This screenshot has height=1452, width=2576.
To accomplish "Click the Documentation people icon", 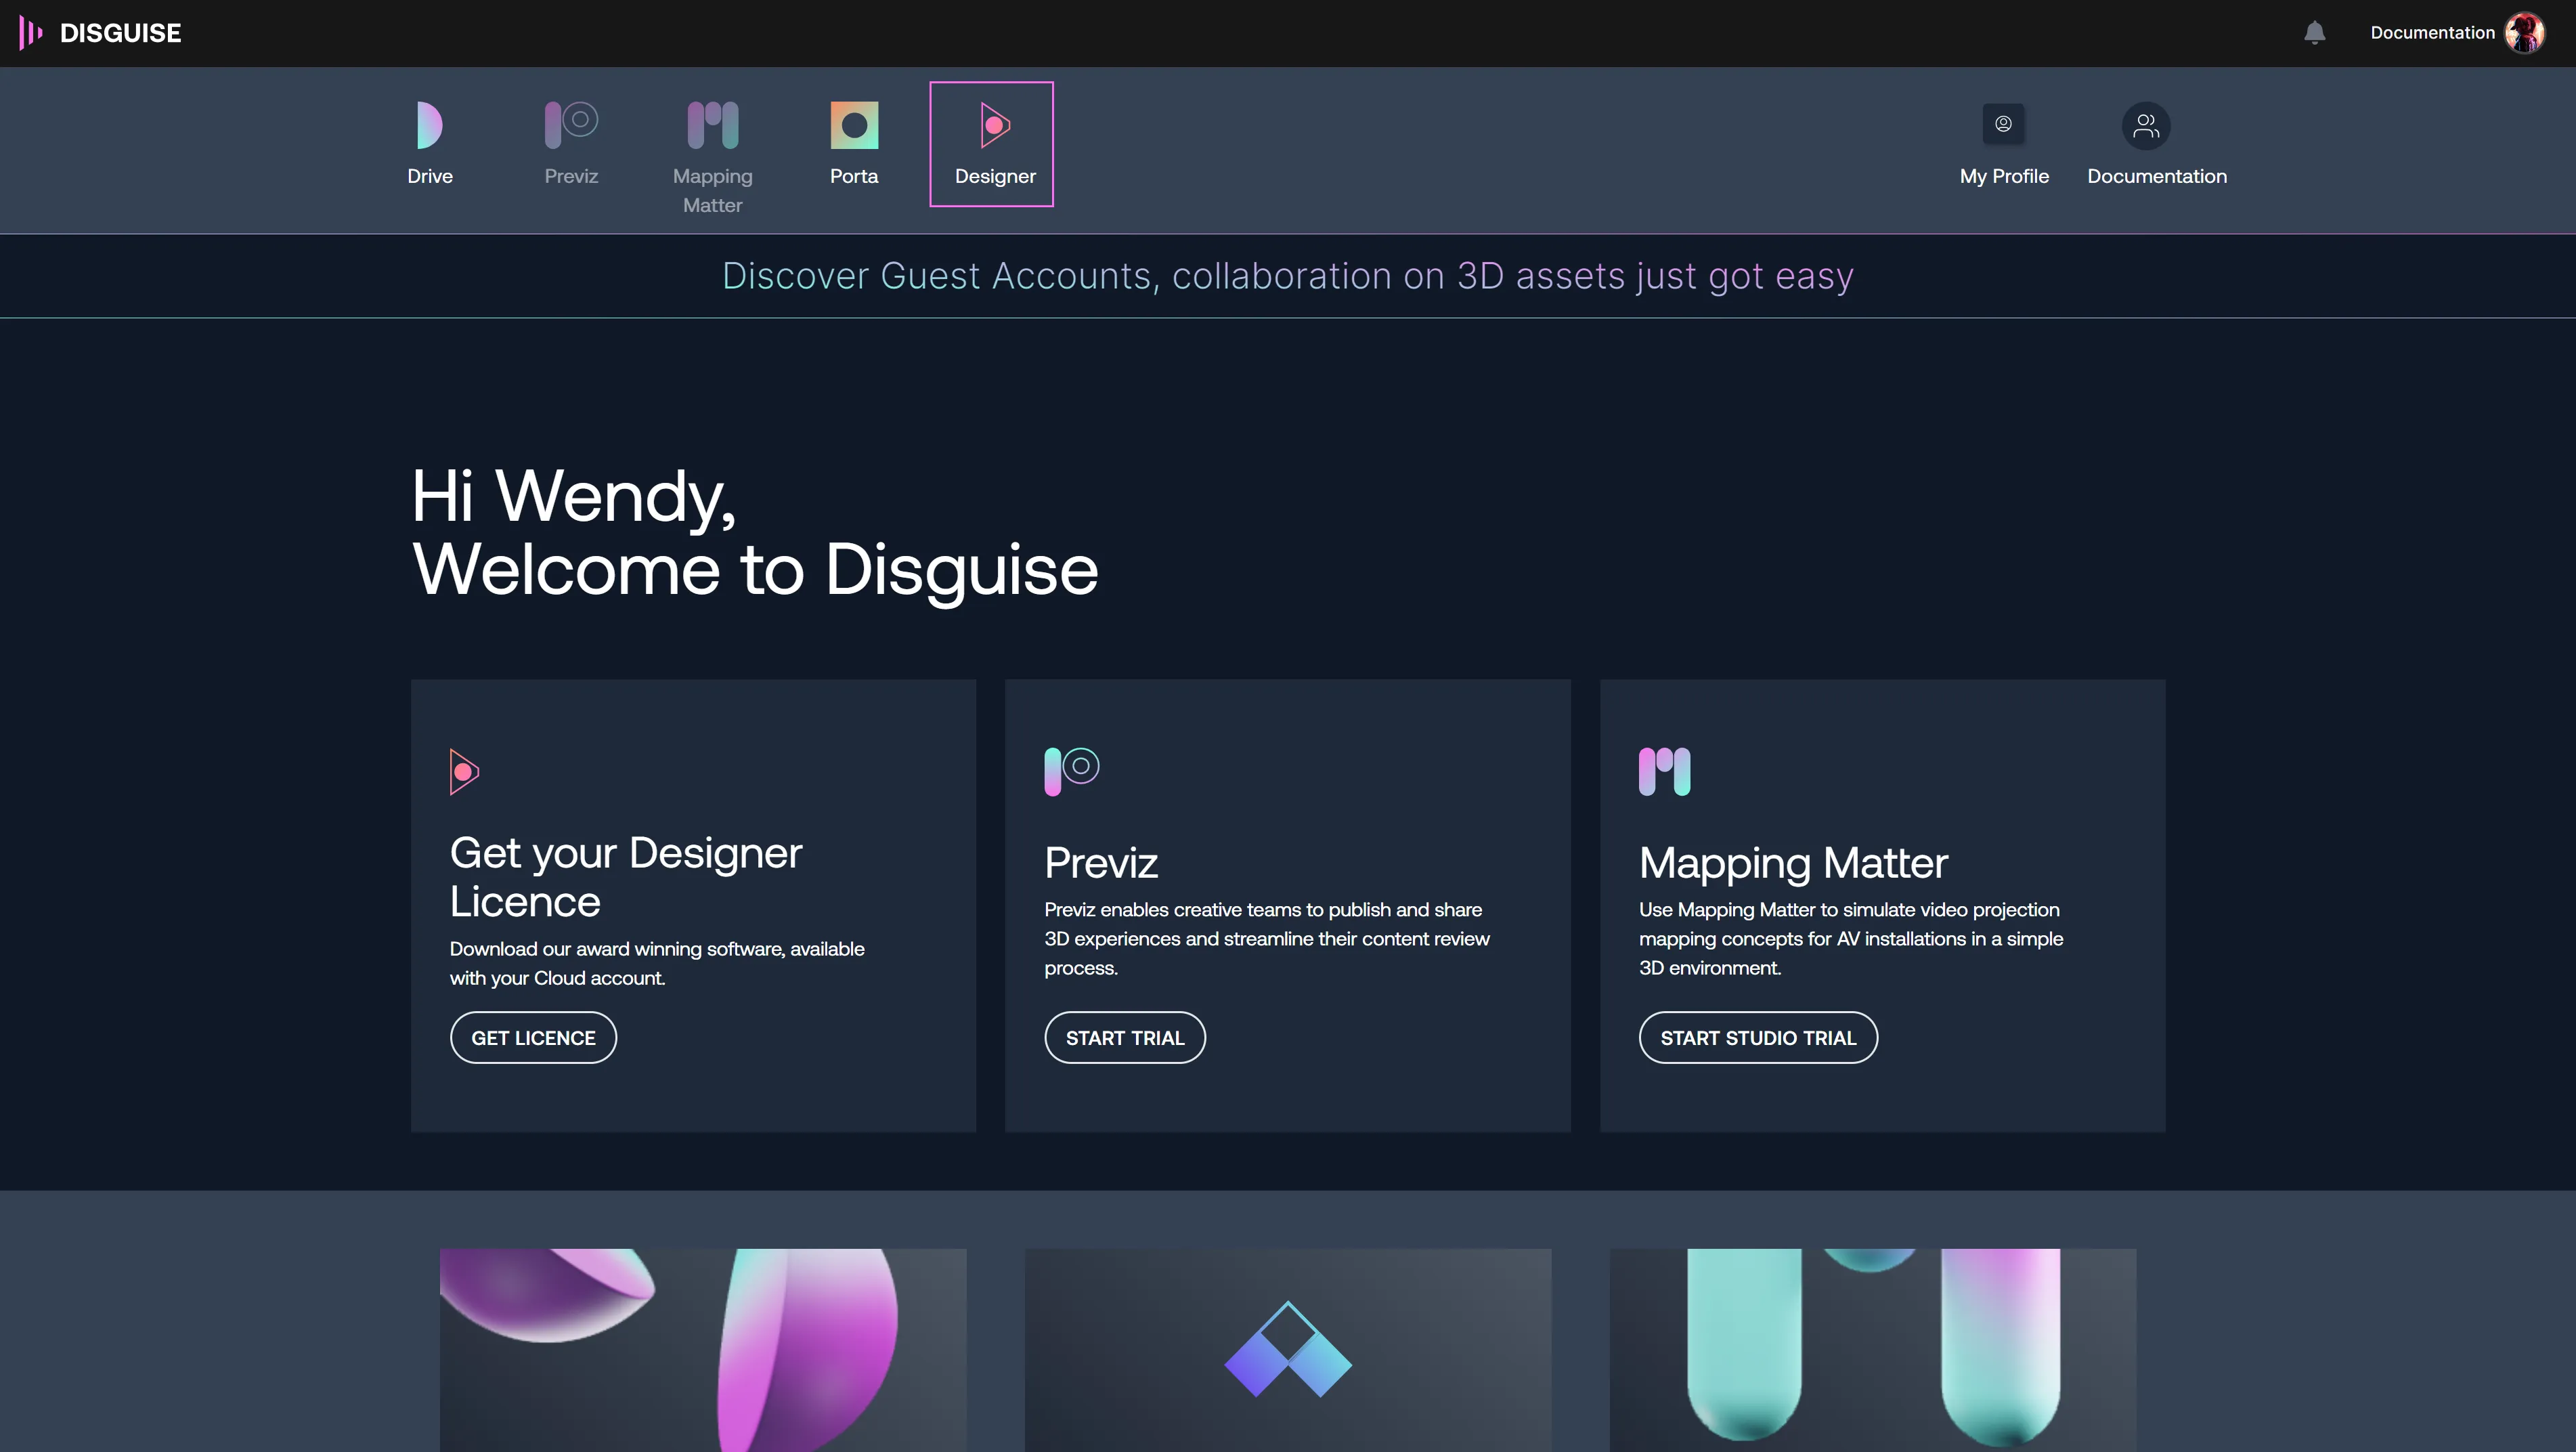I will [2146, 124].
